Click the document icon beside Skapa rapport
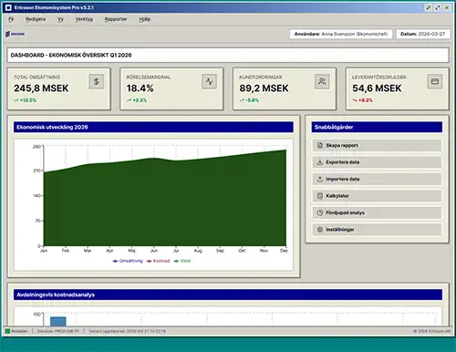This screenshot has width=456, height=352. (x=320, y=145)
